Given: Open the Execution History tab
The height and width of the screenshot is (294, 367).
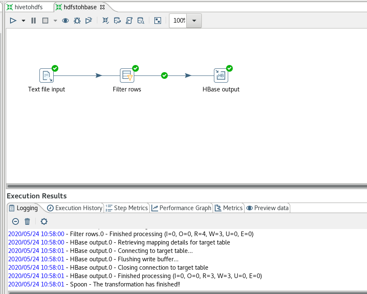Looking at the screenshot, I should pos(75,208).
